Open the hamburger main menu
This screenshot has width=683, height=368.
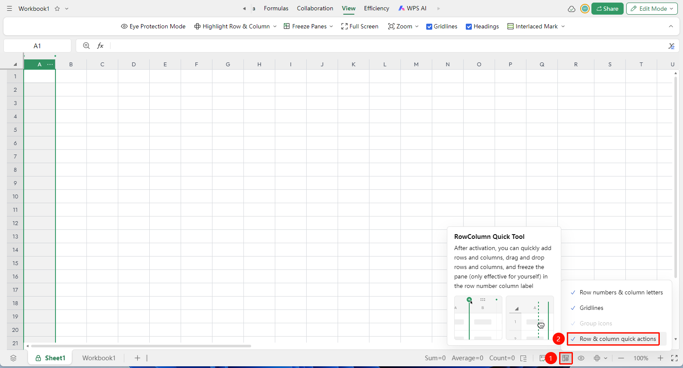(x=9, y=9)
